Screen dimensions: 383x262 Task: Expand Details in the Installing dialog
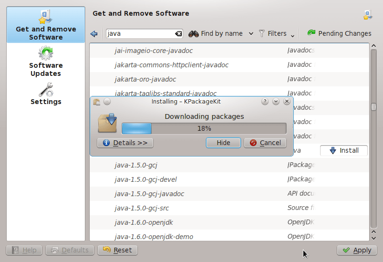(x=125, y=143)
